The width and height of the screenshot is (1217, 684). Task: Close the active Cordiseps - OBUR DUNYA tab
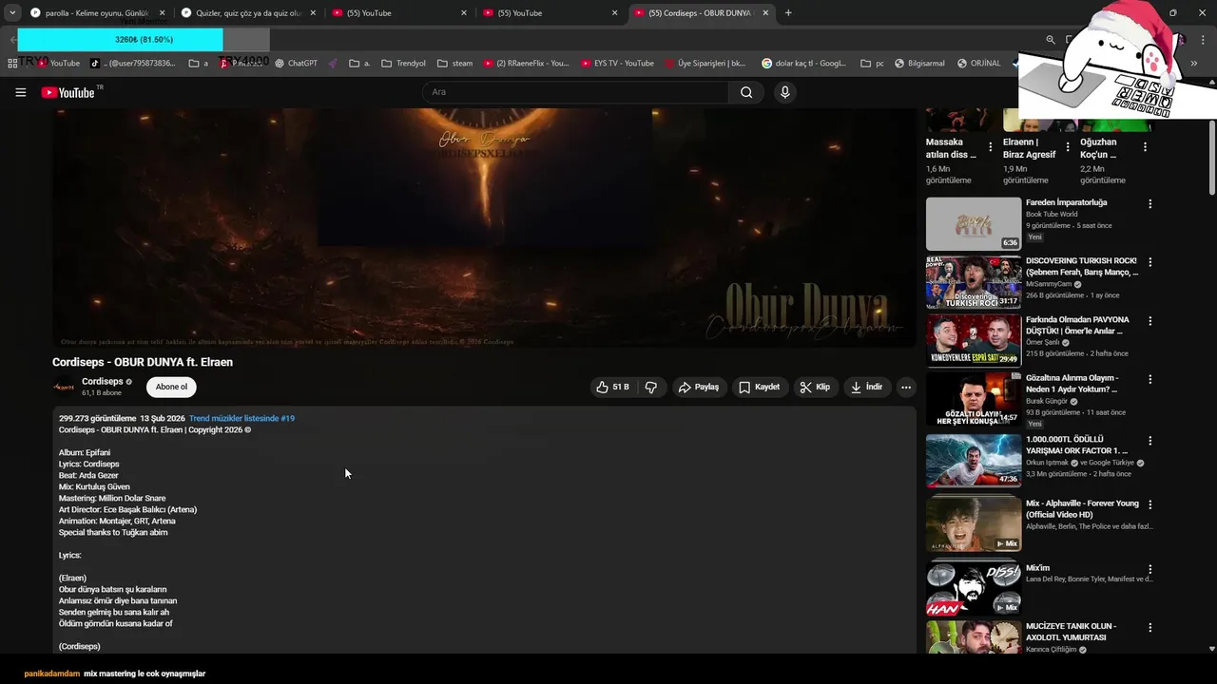tap(765, 13)
